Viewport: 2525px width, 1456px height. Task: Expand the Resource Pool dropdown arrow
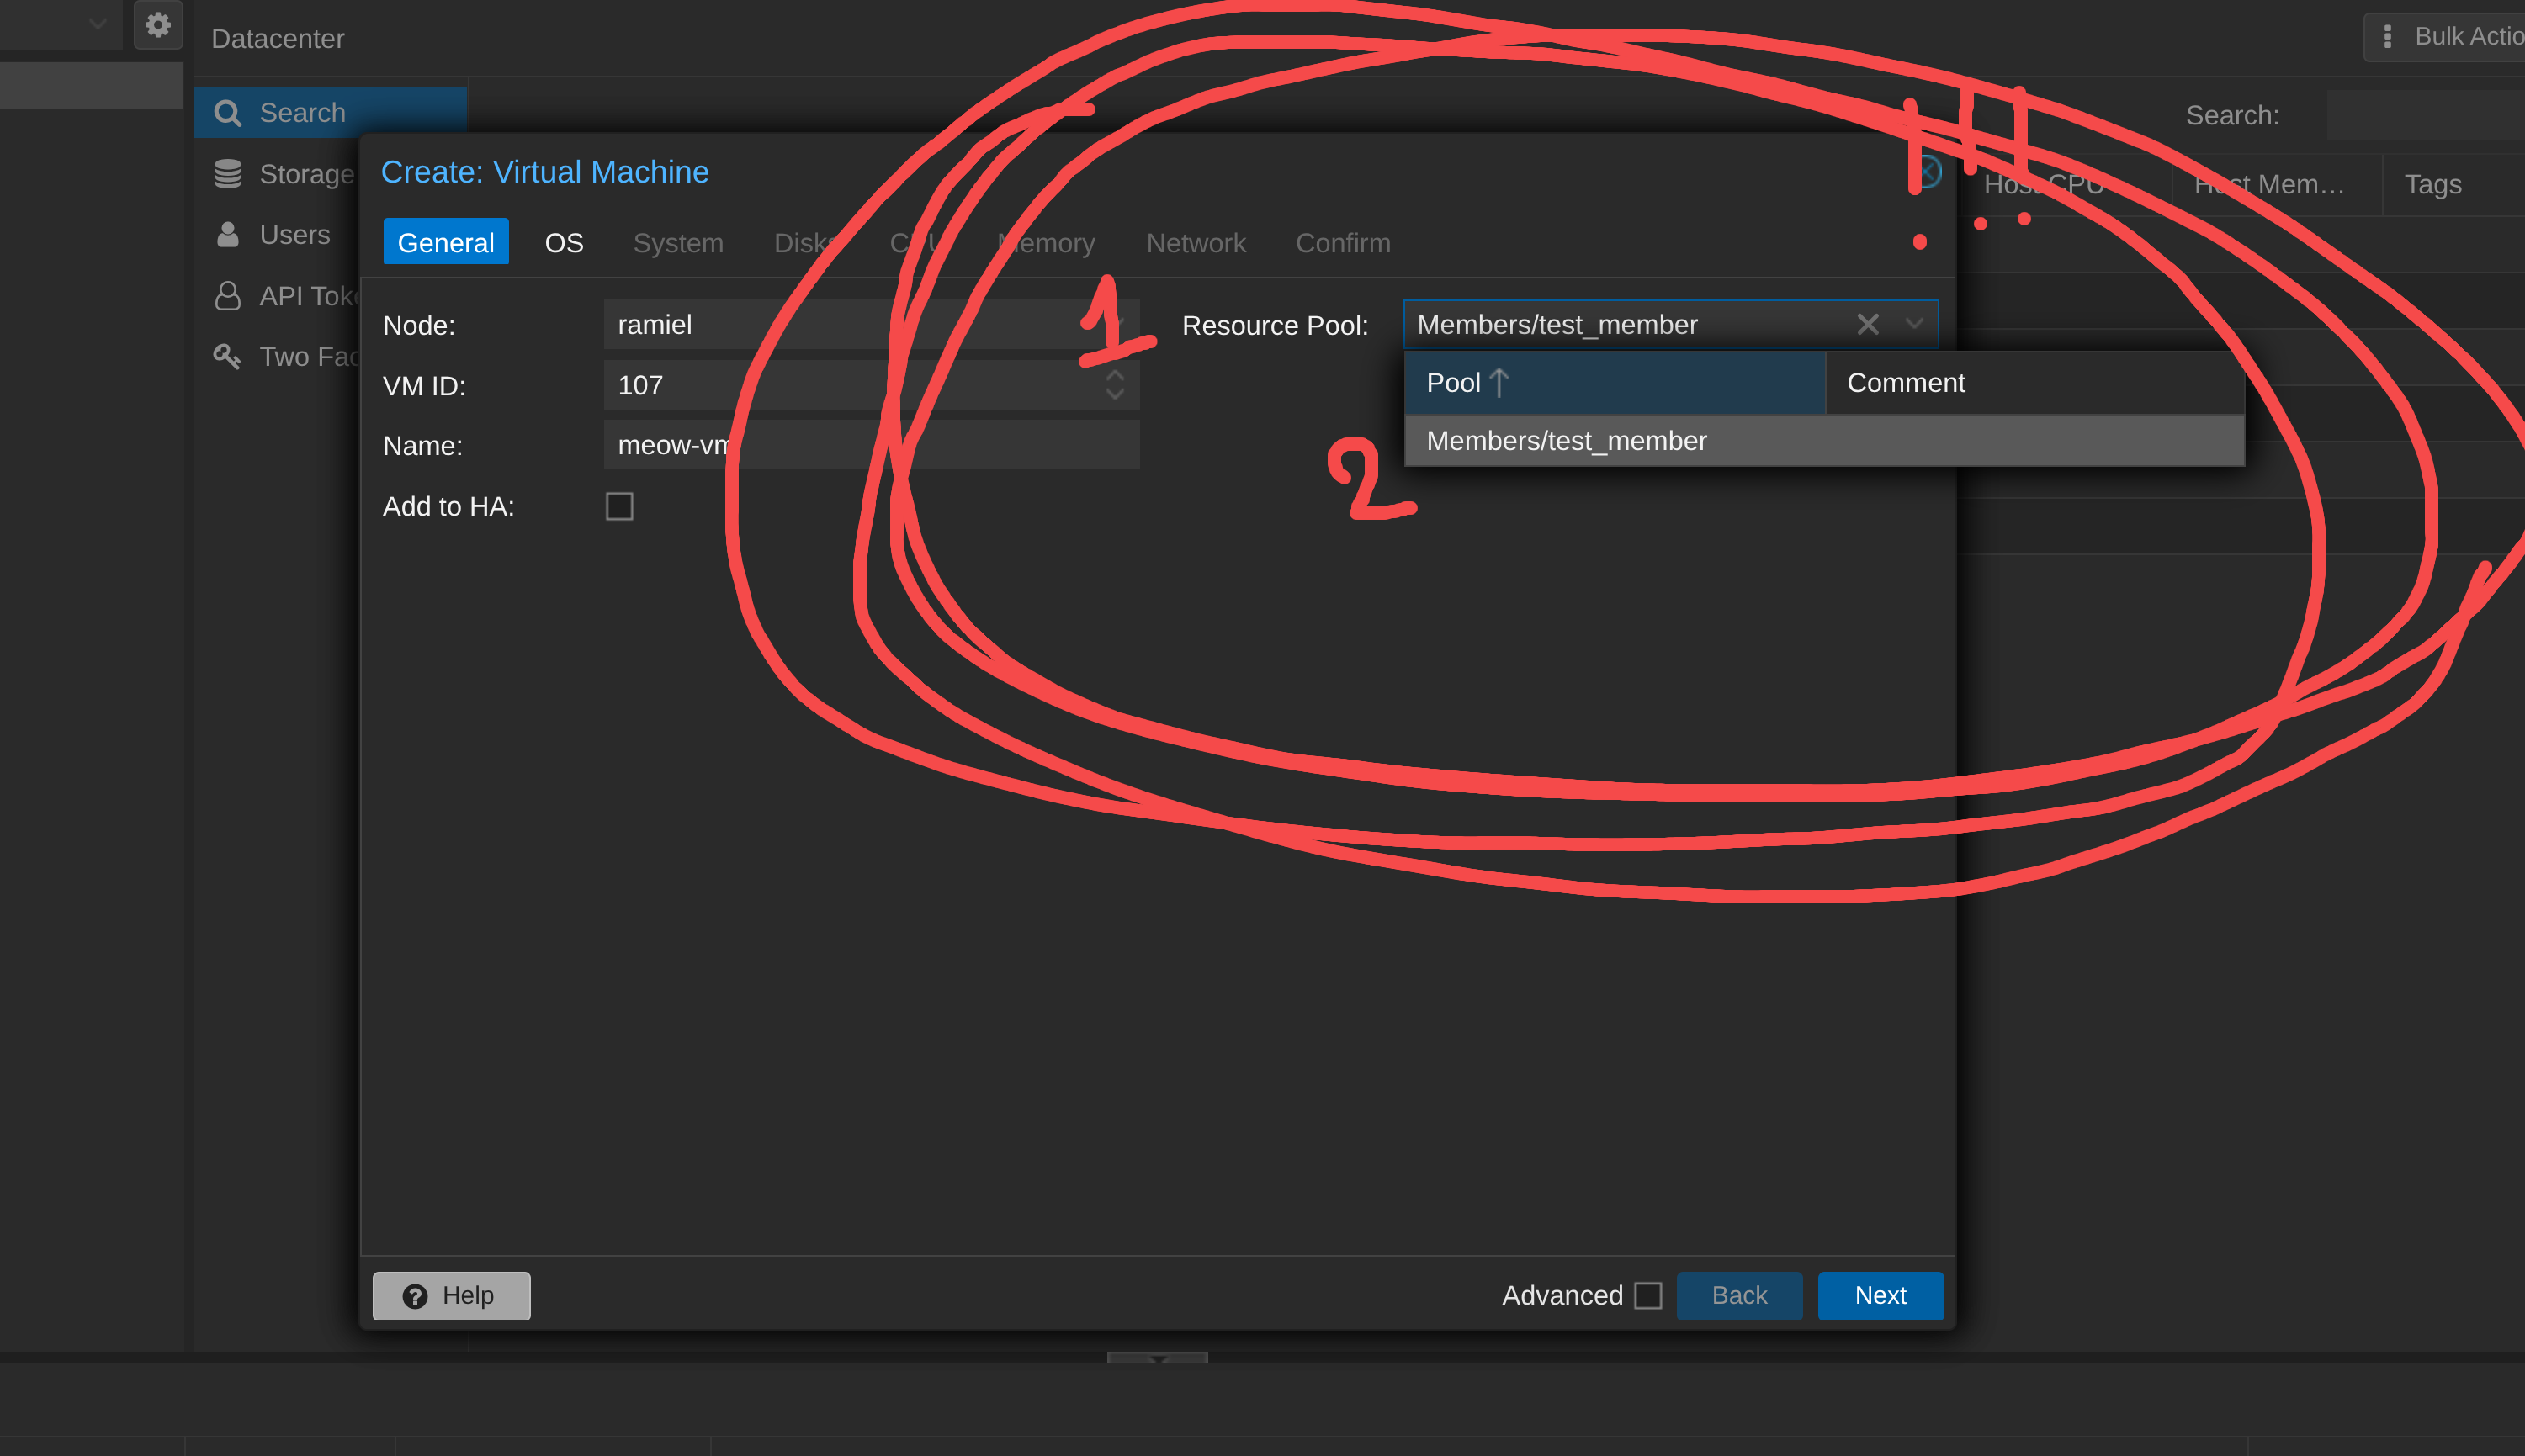[1914, 324]
